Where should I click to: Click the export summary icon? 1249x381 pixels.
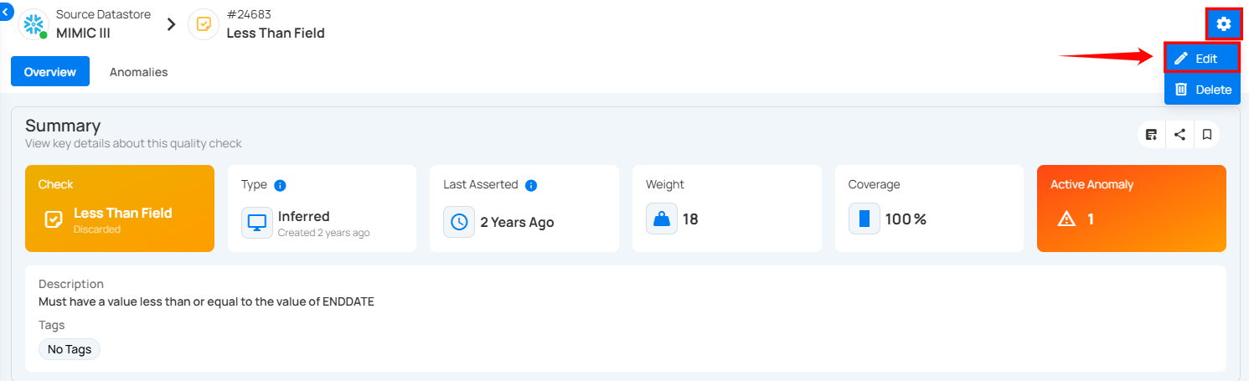(x=1152, y=134)
